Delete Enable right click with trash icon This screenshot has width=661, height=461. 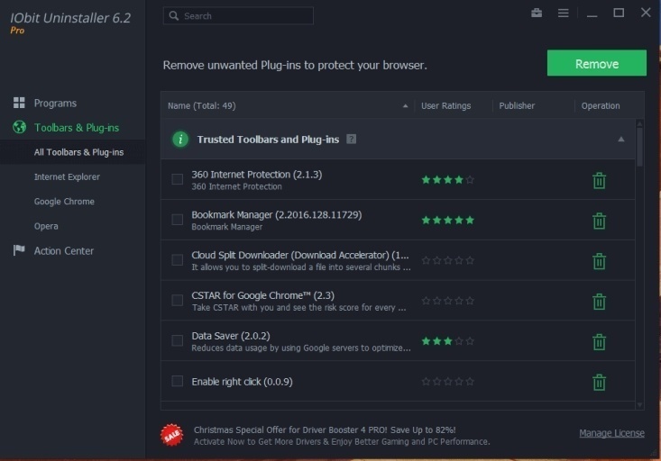point(599,382)
